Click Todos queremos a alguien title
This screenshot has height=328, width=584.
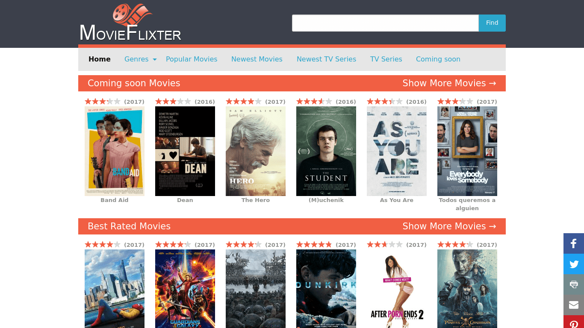[467, 204]
